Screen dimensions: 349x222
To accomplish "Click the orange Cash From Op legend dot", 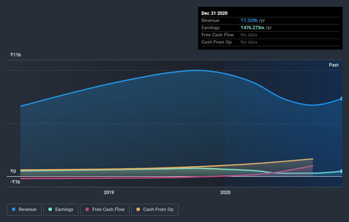I will coord(138,209).
